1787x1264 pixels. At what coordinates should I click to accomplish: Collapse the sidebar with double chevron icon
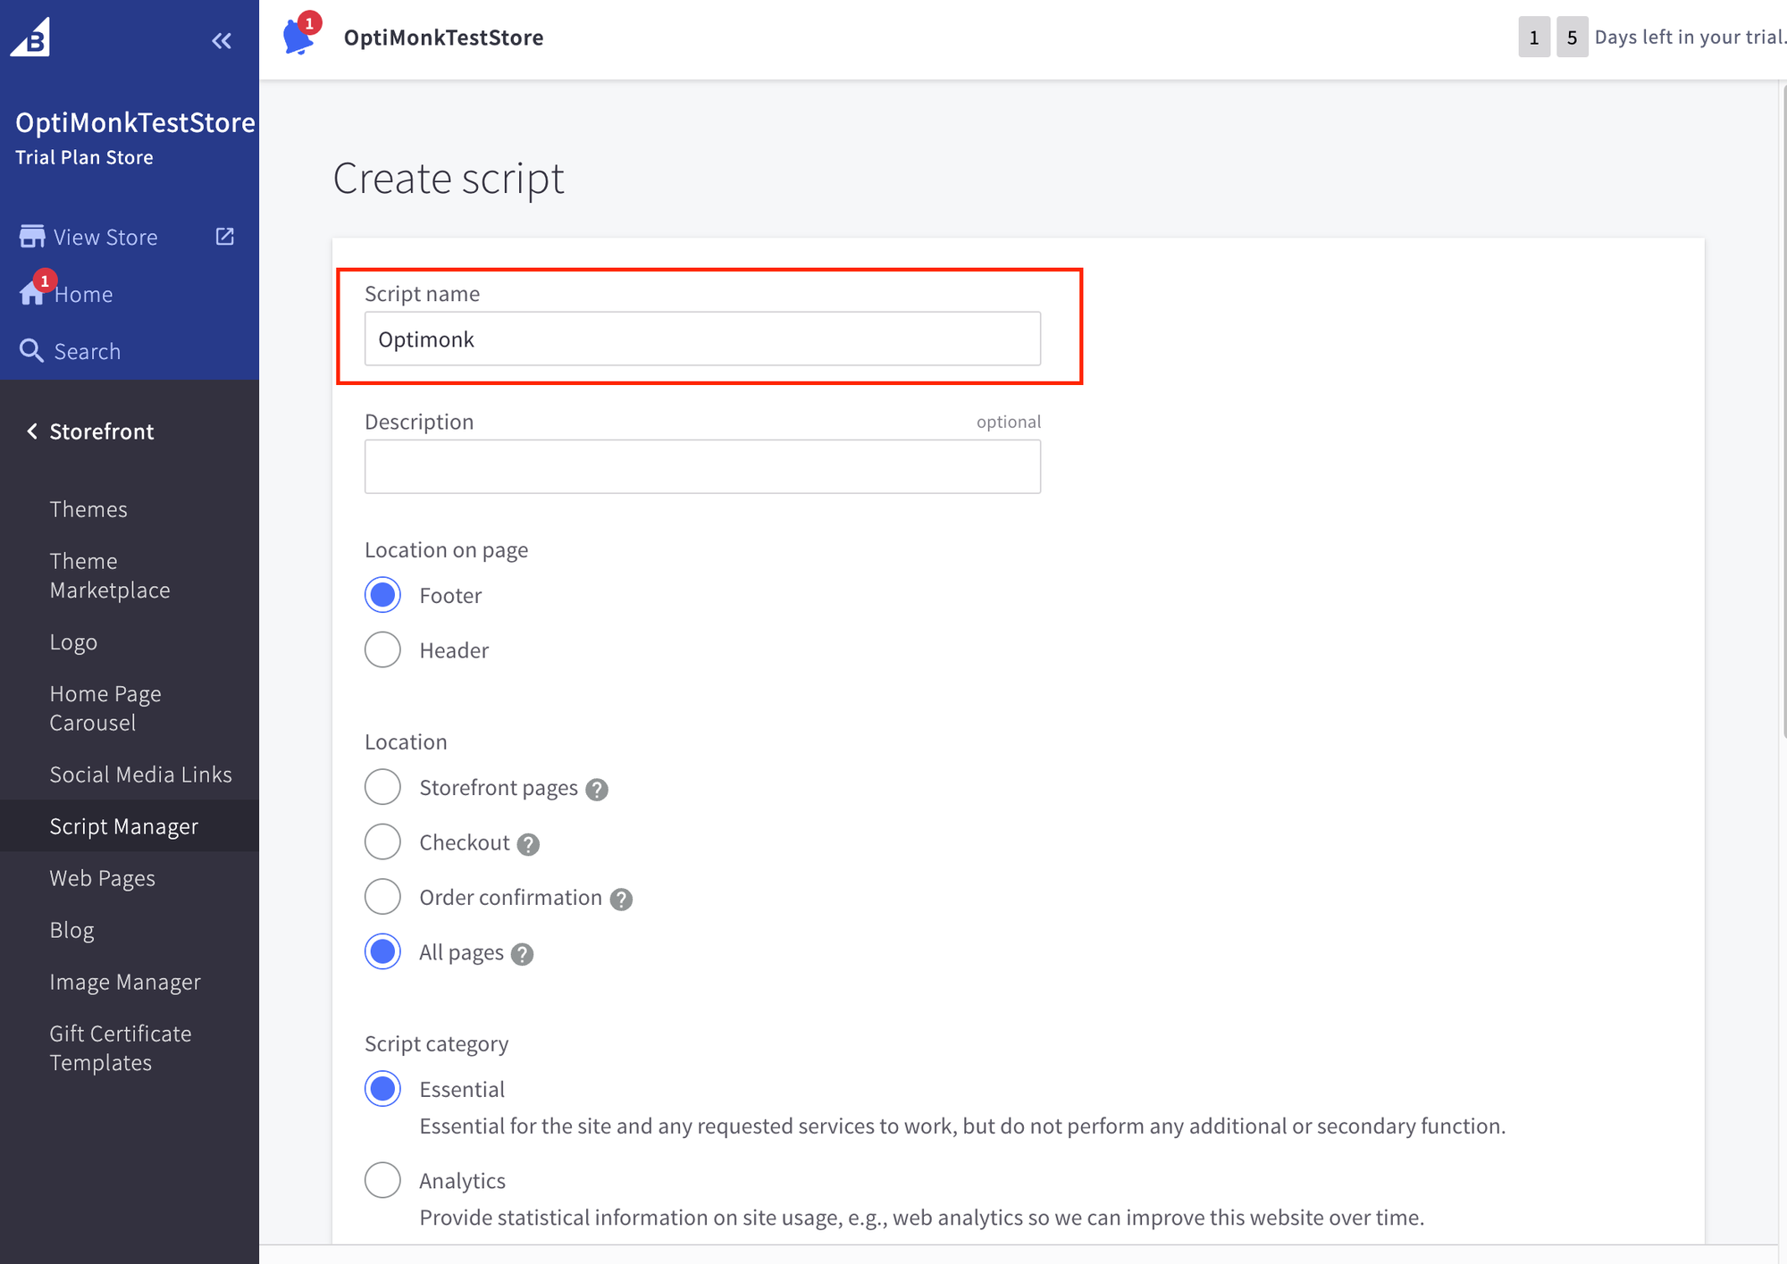[222, 40]
